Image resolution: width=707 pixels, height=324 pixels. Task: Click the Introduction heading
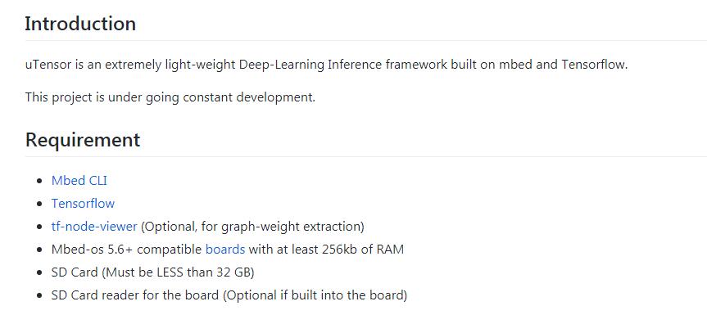[x=80, y=24]
